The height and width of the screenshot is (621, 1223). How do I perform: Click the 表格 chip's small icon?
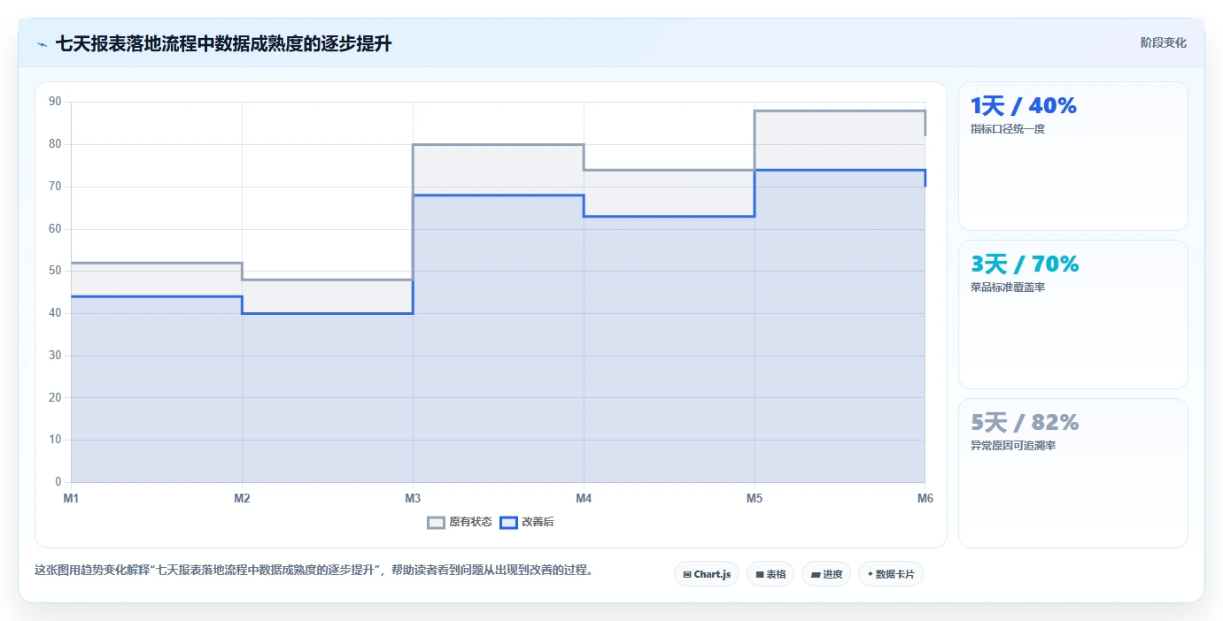pyautogui.click(x=760, y=575)
